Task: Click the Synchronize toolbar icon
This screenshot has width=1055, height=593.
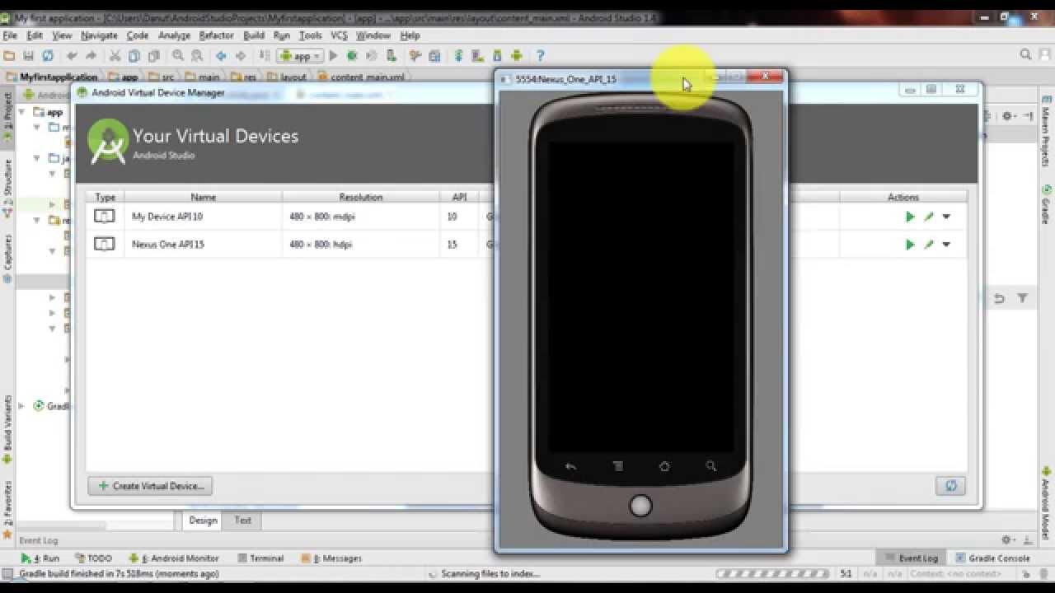Action: click(48, 56)
